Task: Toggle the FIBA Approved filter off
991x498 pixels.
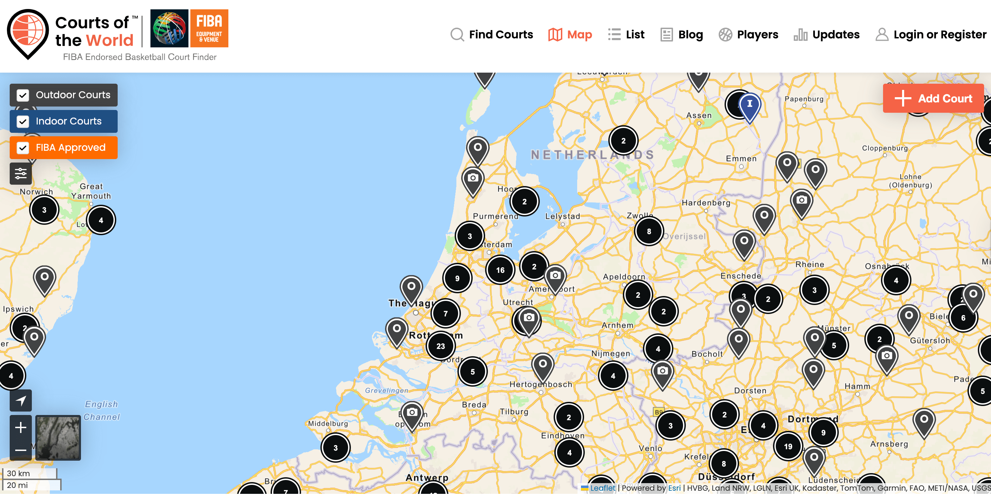Action: pos(23,147)
